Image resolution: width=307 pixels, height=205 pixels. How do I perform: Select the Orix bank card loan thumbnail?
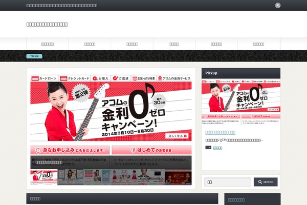(x=151, y=177)
